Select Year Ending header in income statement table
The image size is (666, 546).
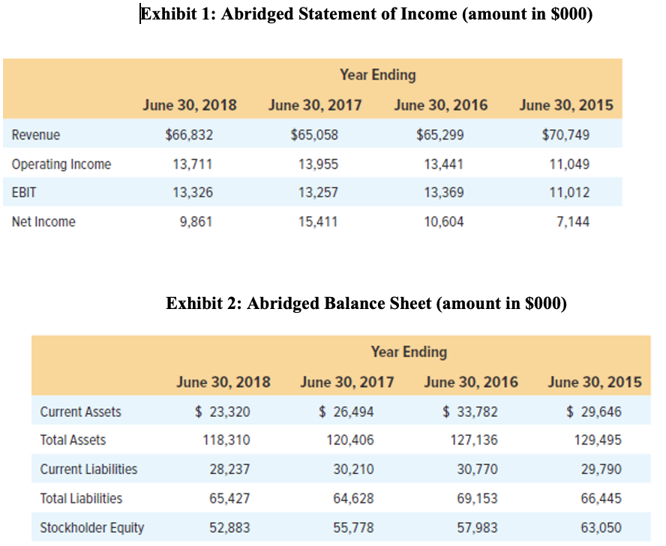[x=377, y=75]
